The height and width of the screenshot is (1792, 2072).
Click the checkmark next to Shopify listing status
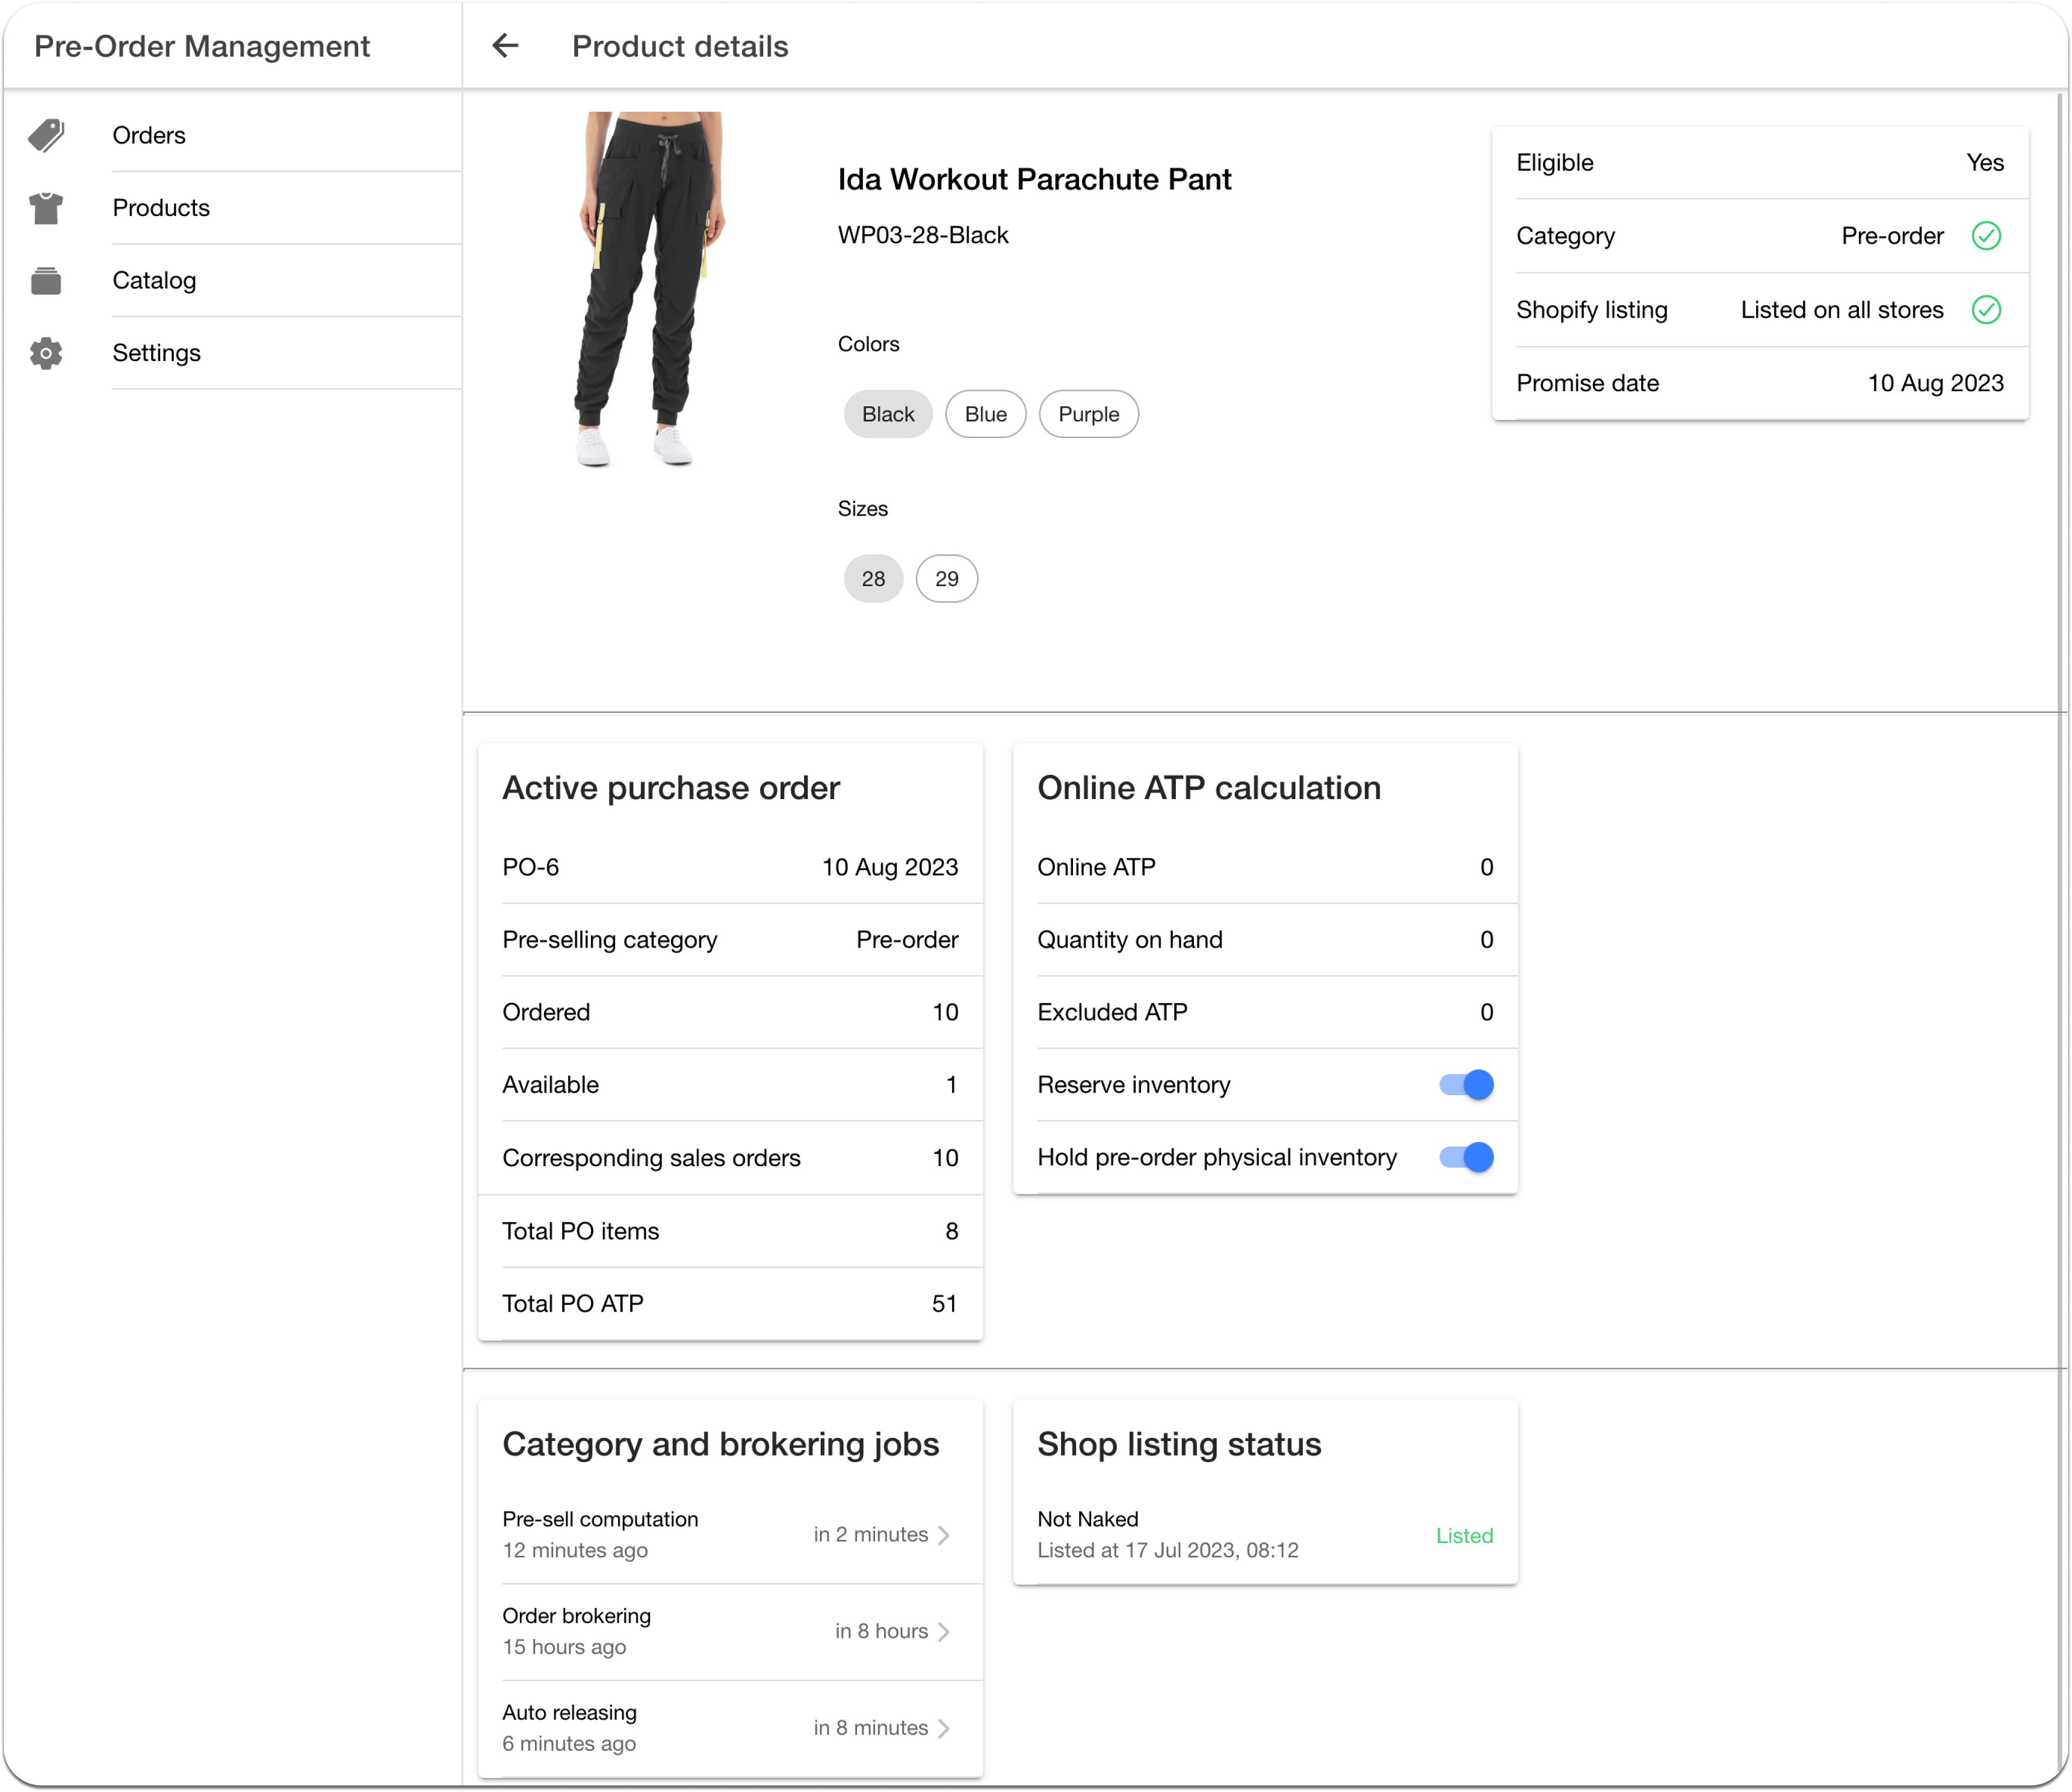[1987, 310]
